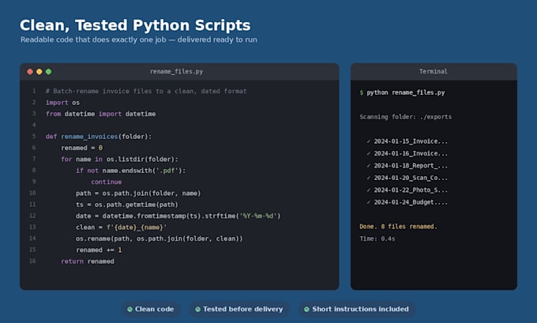The image size is (537, 323).
Task: Click the checkmark beside 2024-01-18_Report
Action: pyautogui.click(x=369, y=166)
